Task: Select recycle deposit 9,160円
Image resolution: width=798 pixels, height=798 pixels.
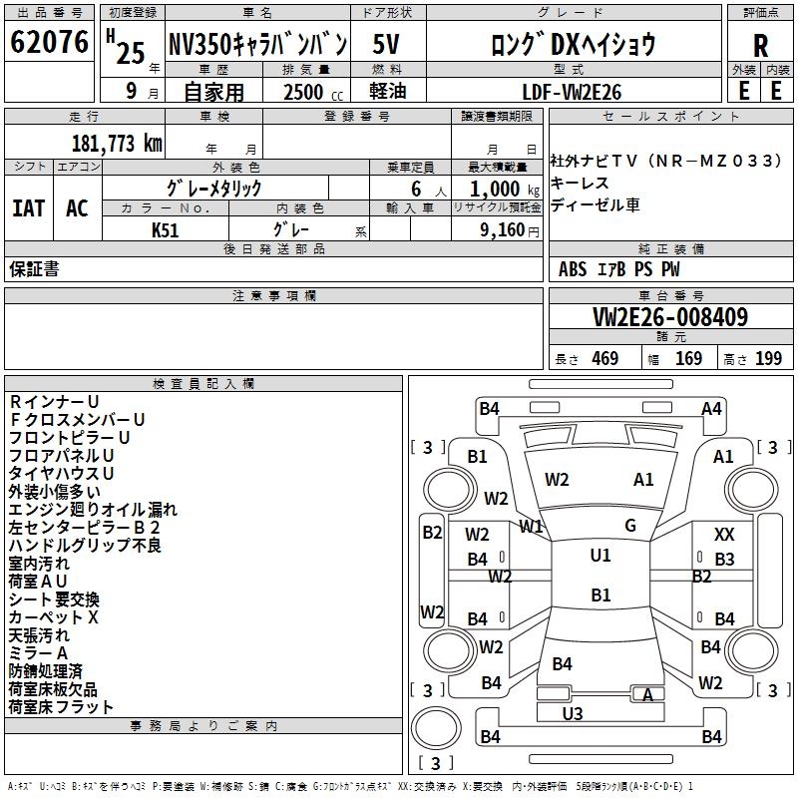Action: click(x=510, y=230)
